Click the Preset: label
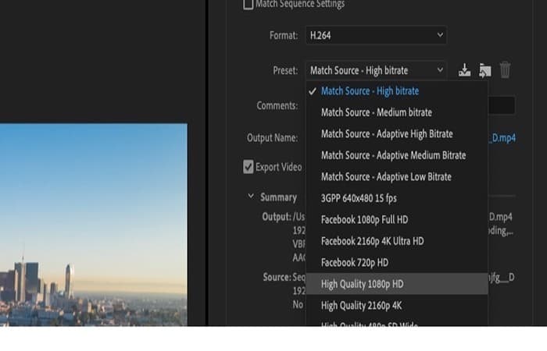547x351 pixels. pos(285,71)
